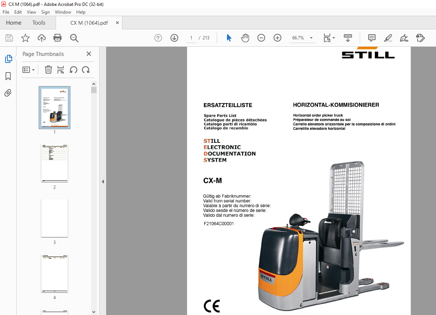Go to next page arrow
This screenshot has width=436, height=315.
[174, 38]
